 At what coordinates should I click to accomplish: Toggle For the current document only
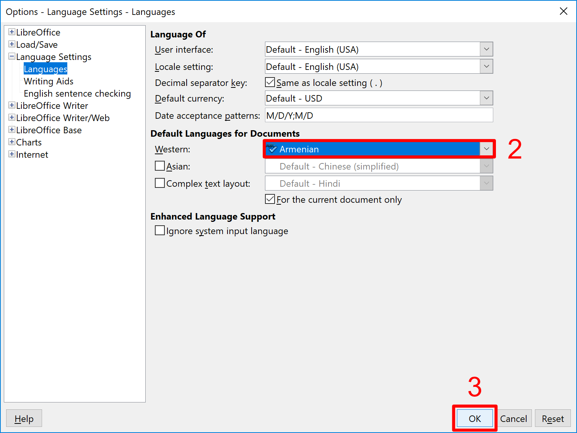pos(270,199)
